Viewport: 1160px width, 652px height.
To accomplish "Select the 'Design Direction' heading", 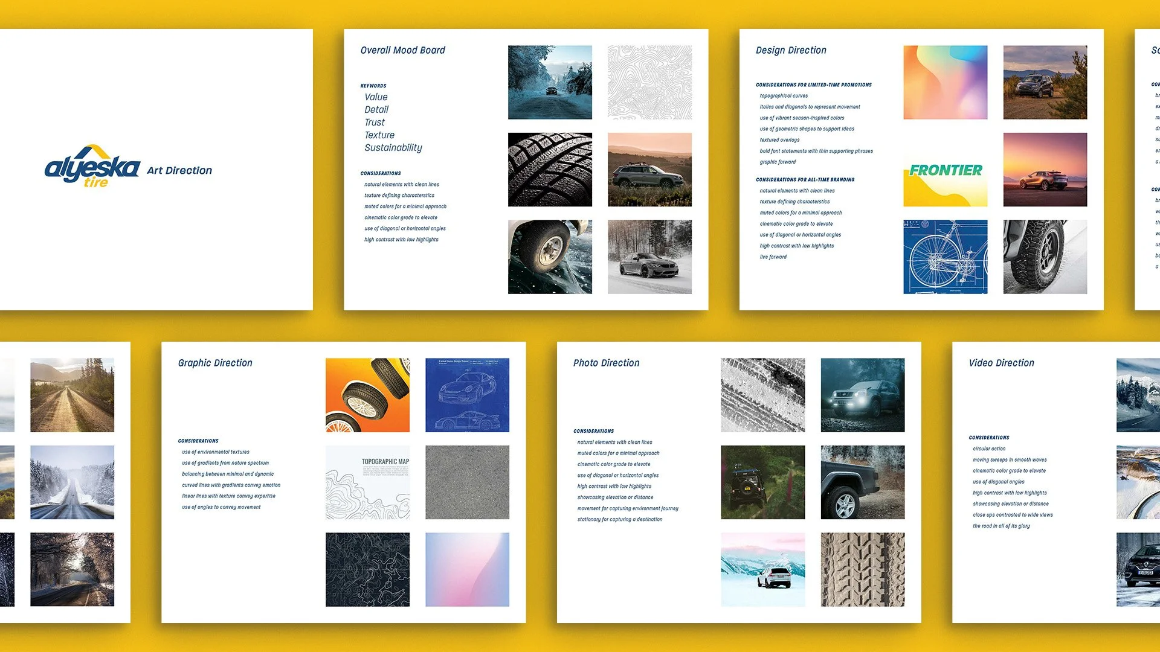I will pyautogui.click(x=791, y=50).
